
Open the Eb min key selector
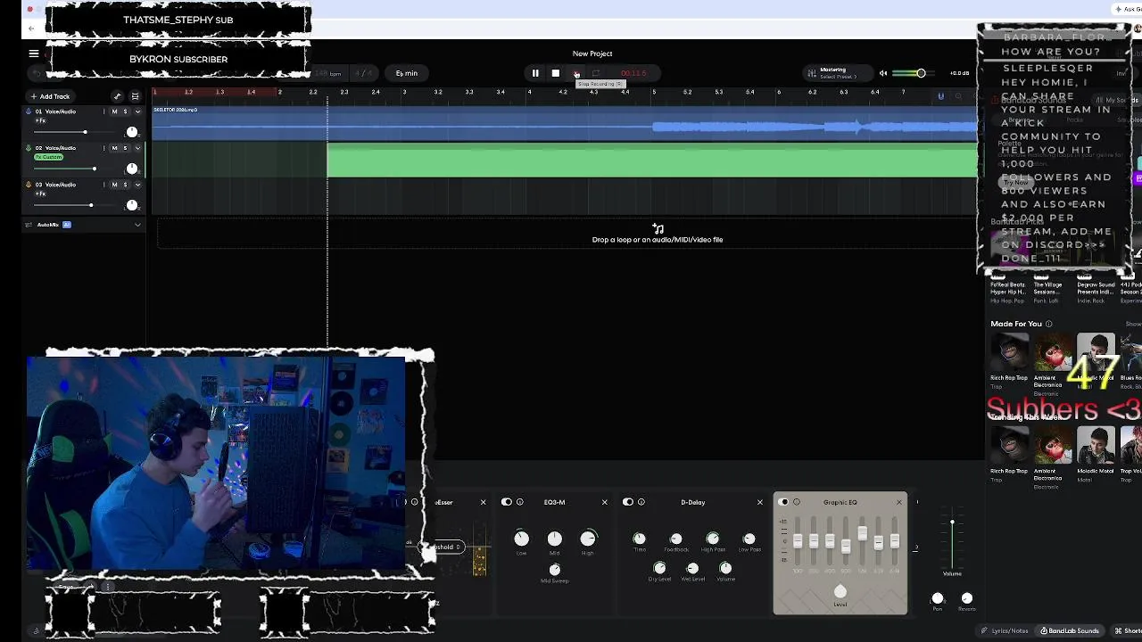pos(407,73)
